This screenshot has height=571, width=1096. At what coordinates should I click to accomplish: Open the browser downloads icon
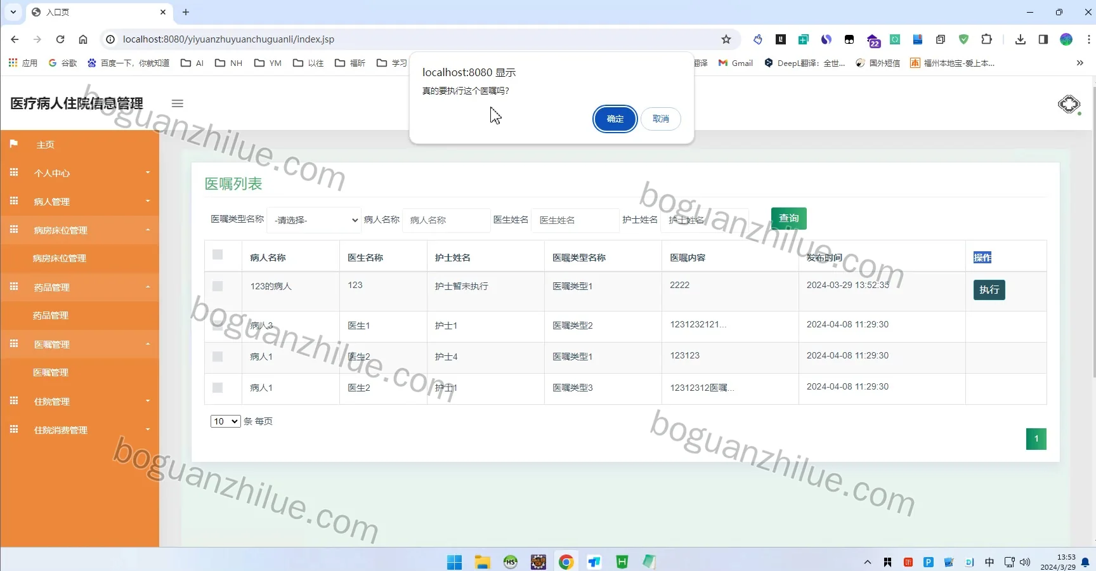click(x=1020, y=39)
